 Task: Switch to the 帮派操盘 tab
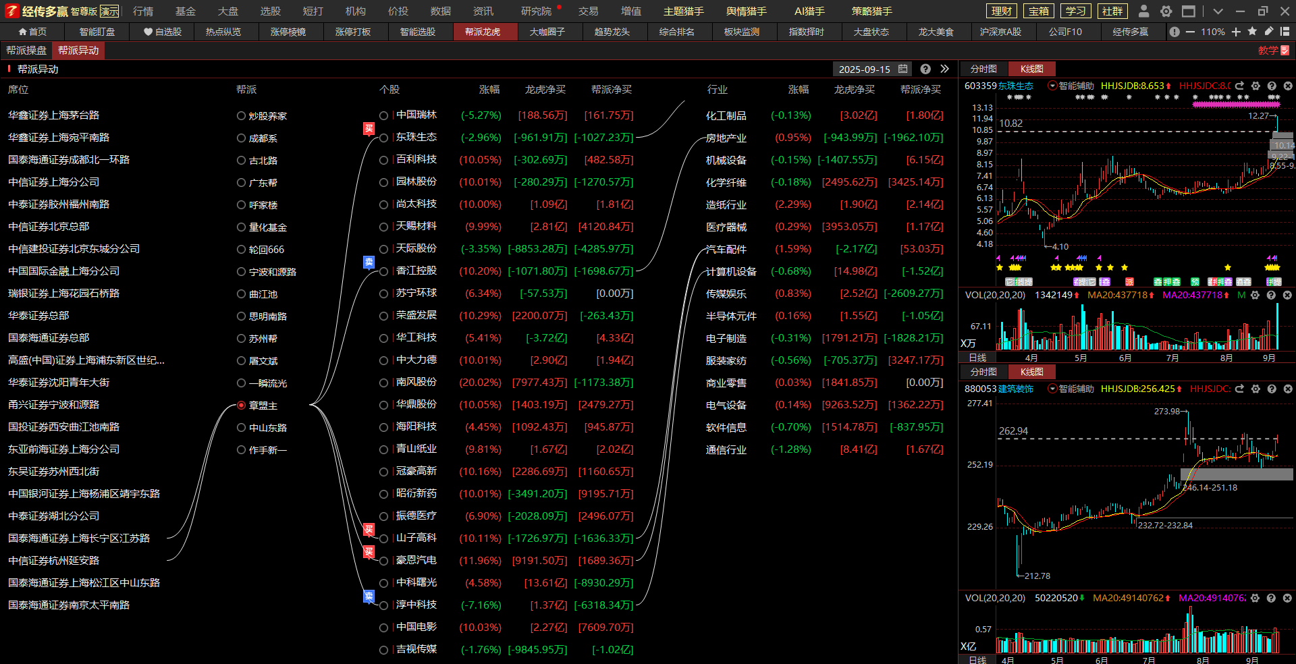26,51
